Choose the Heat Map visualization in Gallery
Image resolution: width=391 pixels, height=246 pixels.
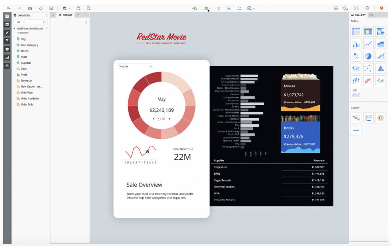point(380,32)
